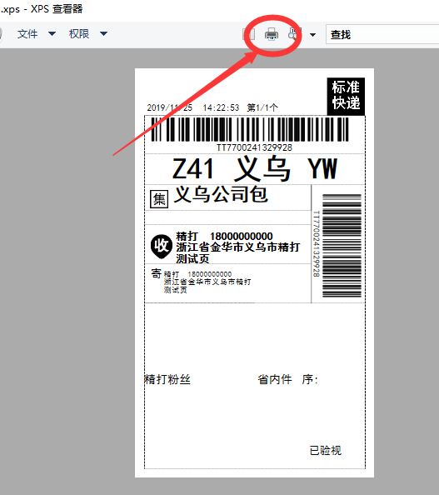Click the 序: label

coord(310,379)
